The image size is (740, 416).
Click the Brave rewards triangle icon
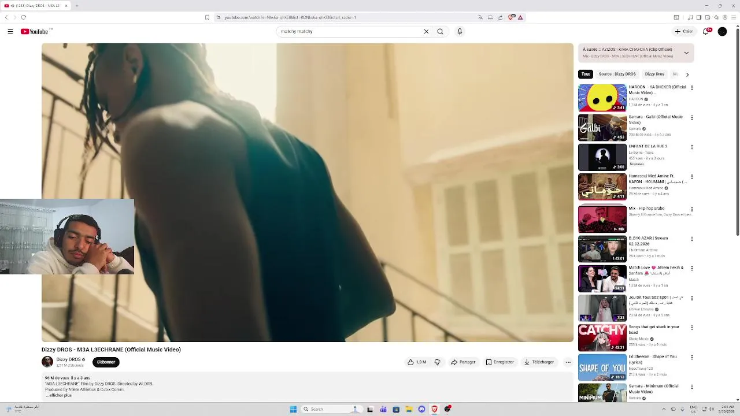tap(520, 17)
